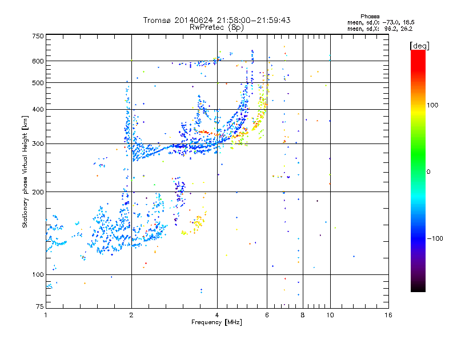Click the colorbar label '-100'
The height and width of the screenshot is (343, 457).
pos(435,238)
